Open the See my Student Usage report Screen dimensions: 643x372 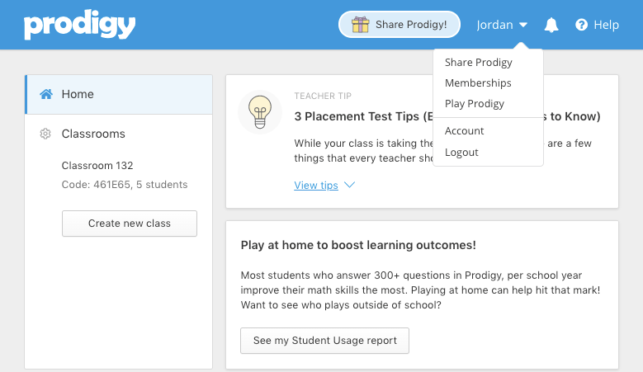pos(324,341)
